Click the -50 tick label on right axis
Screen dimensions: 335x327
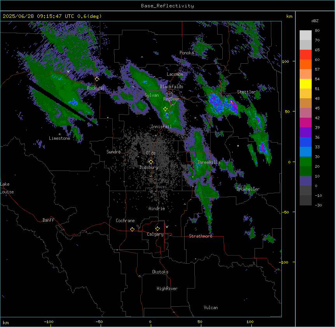coord(285,212)
